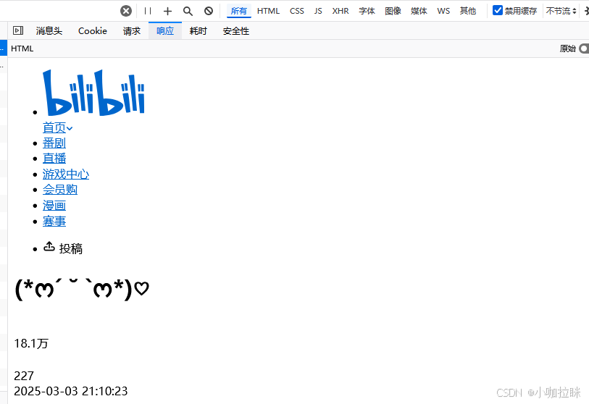Filter requests by 图像

tap(393, 11)
